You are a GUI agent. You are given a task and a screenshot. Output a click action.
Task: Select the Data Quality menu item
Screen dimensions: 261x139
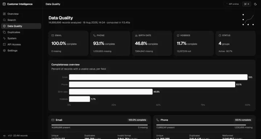pos(21,26)
